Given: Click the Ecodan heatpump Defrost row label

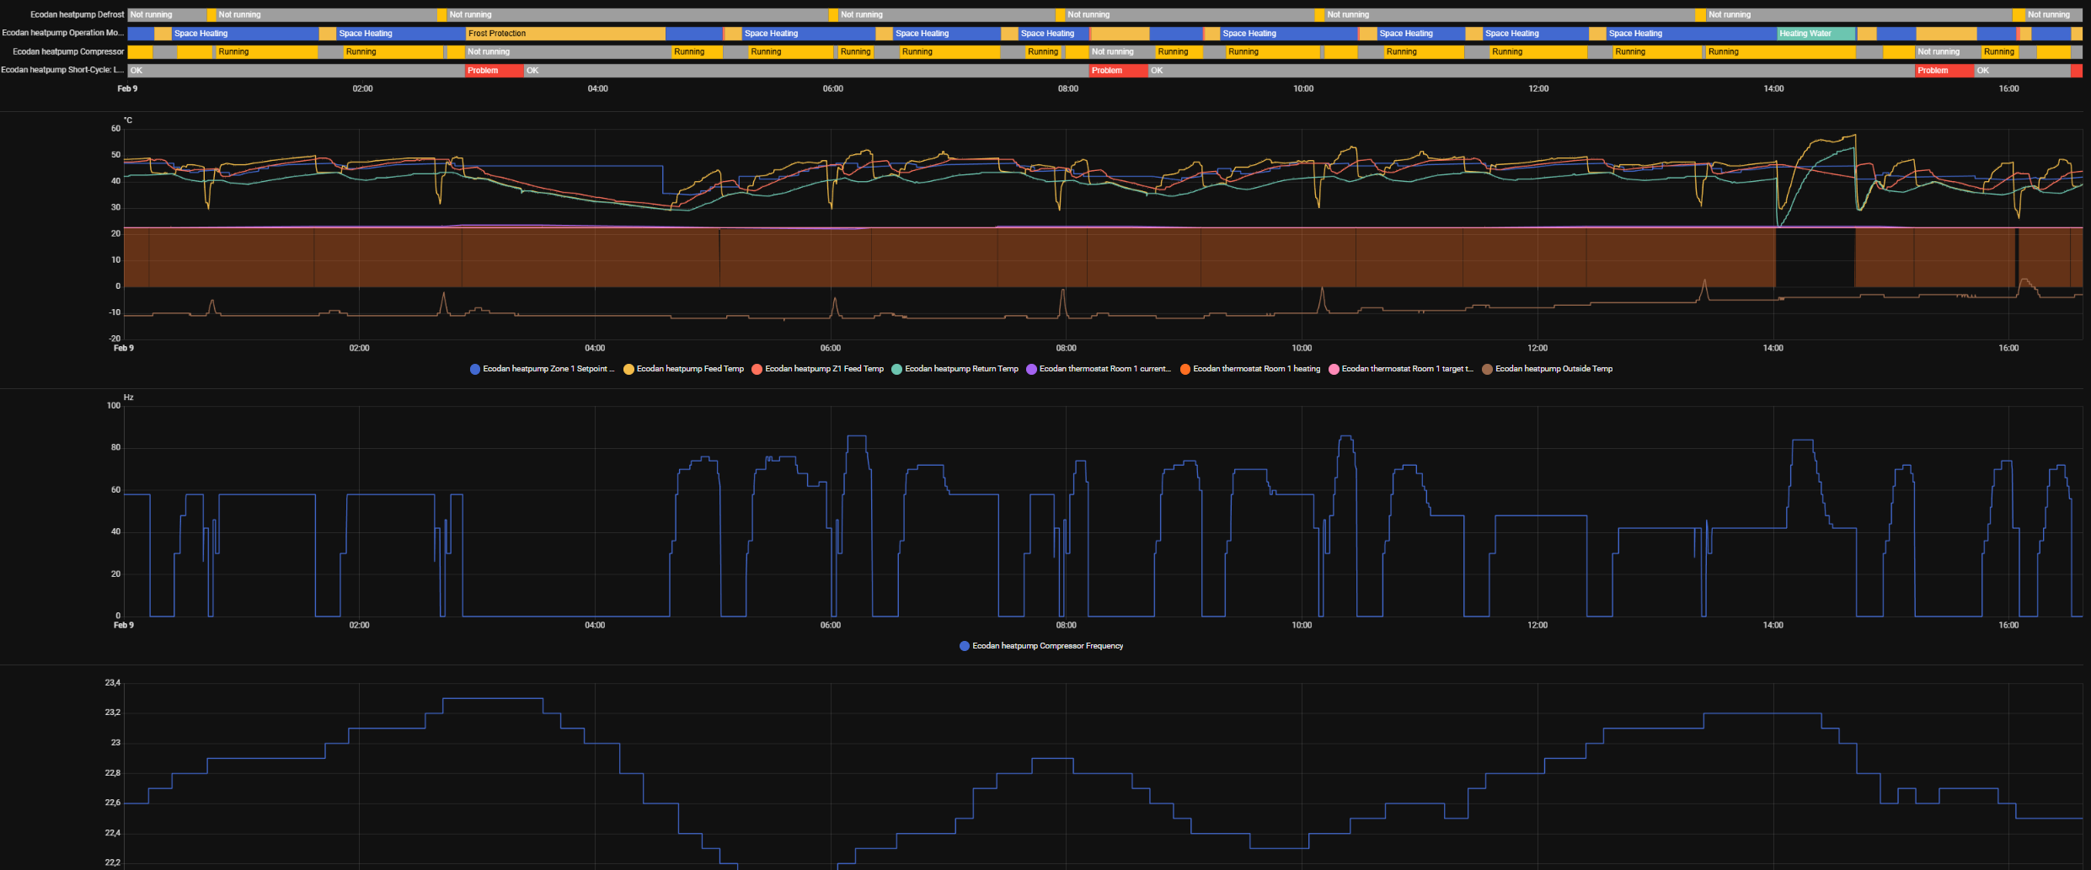Looking at the screenshot, I should 77,14.
